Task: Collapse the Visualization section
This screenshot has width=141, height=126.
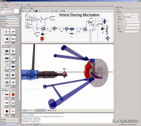Action: 5,91
